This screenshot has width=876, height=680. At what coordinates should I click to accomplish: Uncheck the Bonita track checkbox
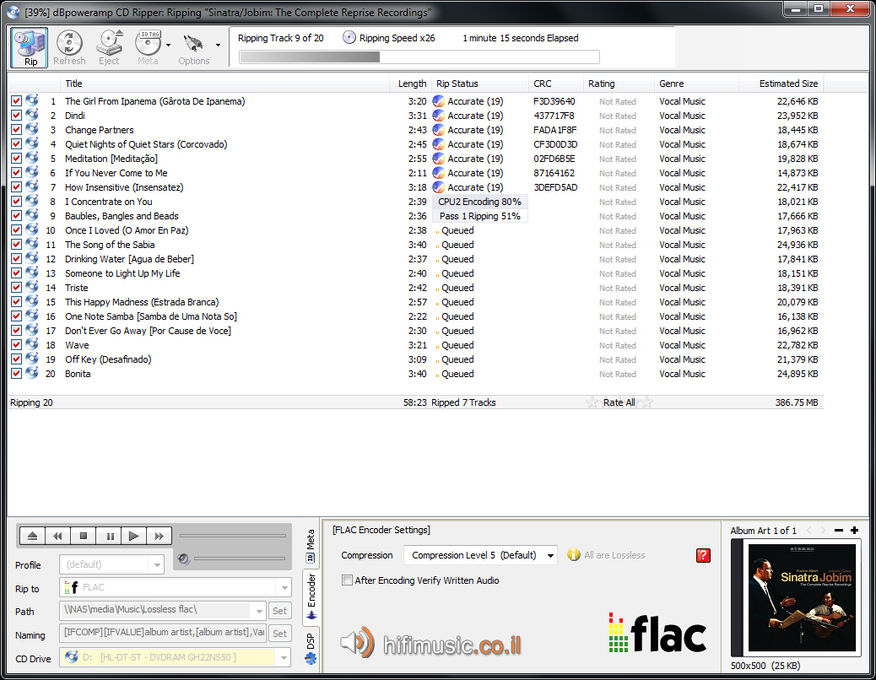[x=16, y=374]
